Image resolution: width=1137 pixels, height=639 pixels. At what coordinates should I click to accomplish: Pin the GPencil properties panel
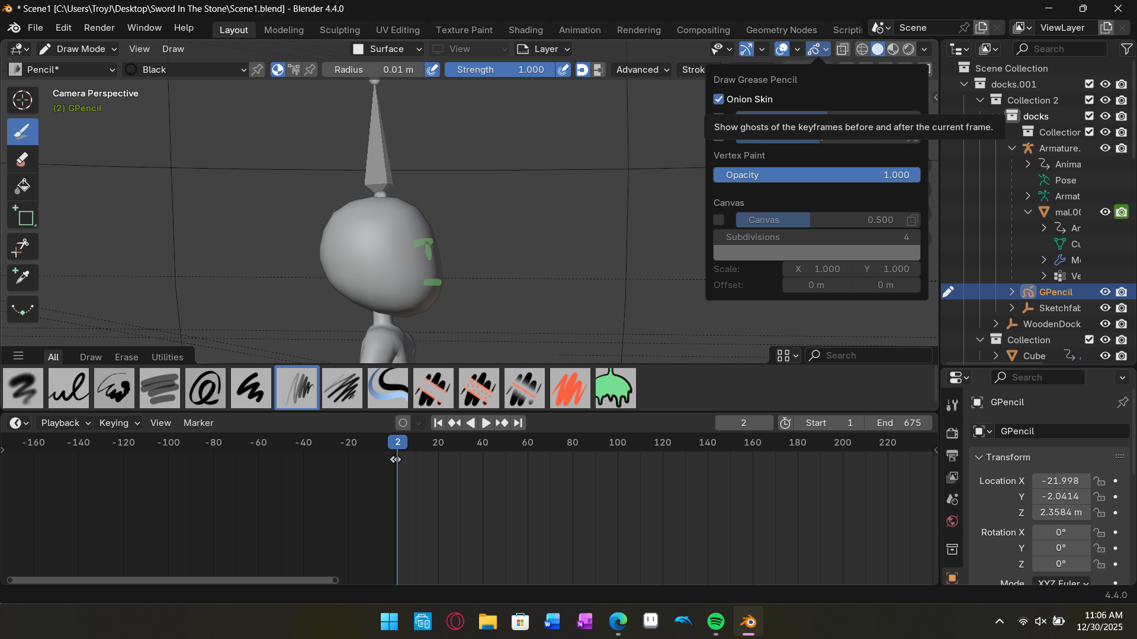pos(1122,402)
